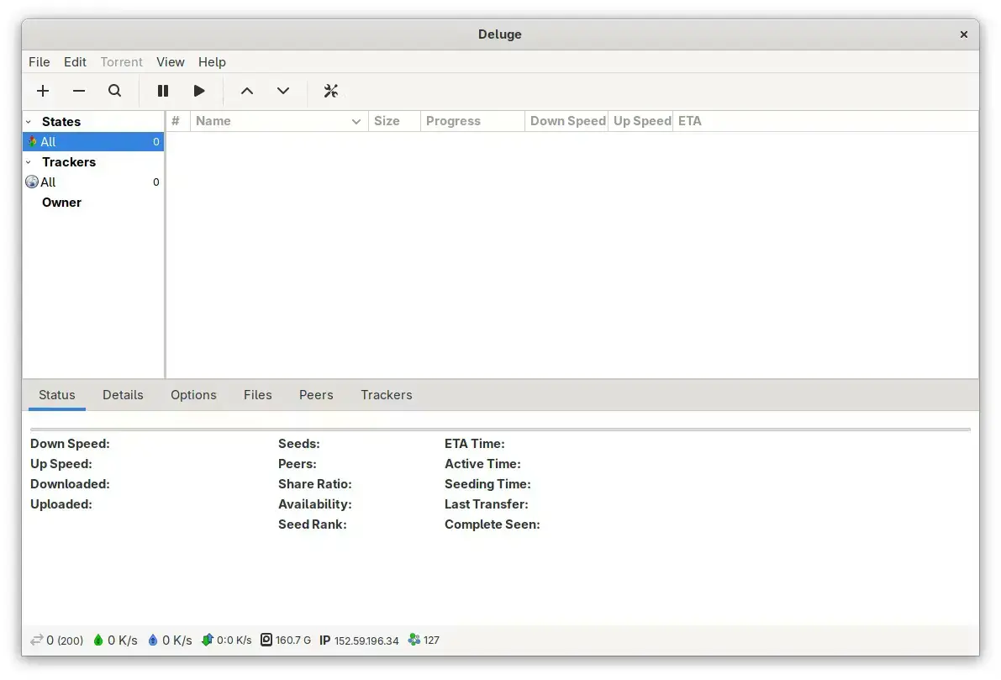The height and width of the screenshot is (680, 1001).
Task: Sort by the Up Speed column header
Action: 640,121
